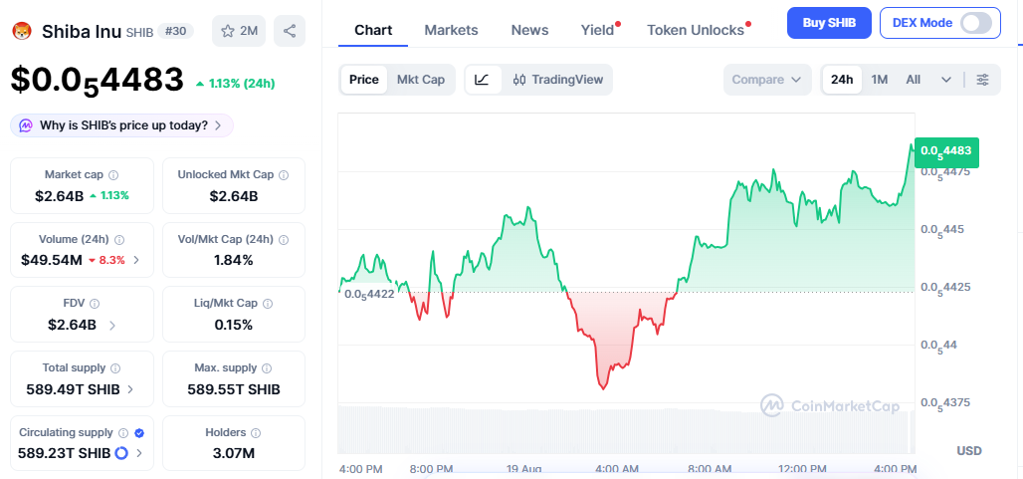The height and width of the screenshot is (479, 1023).
Task: Open Circulating supply info icon
Action: click(x=124, y=432)
